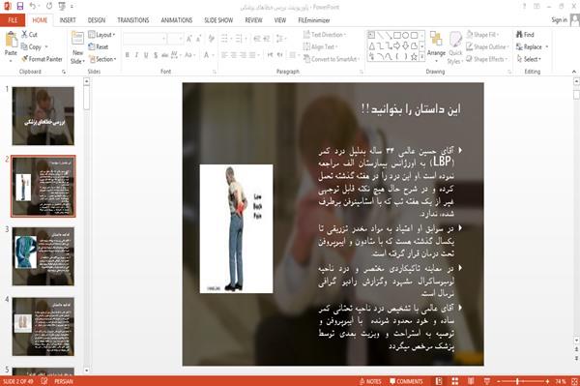The image size is (580, 386).
Task: Open the font size combo box
Action: coord(175,39)
